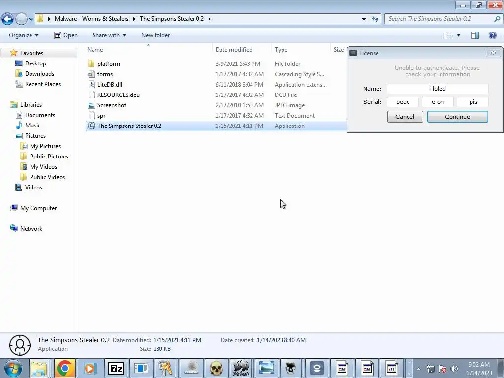504x378 pixels.
Task: Click third Serial field containing pis
Action: pos(472,102)
